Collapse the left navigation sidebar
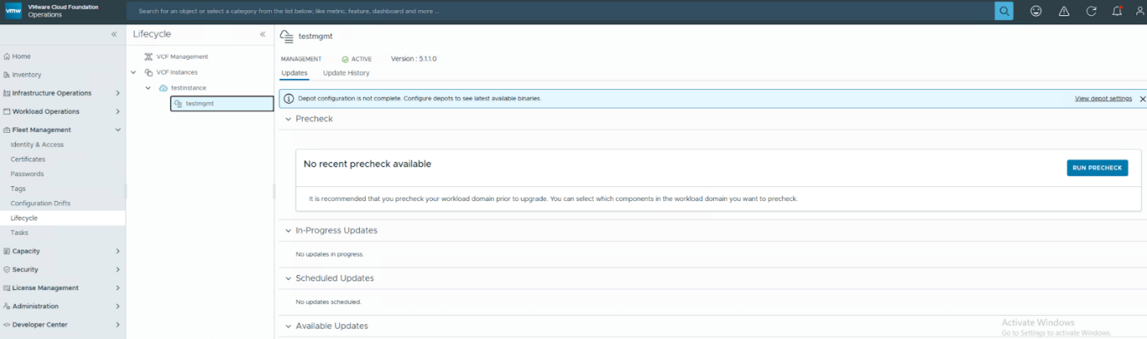 [114, 34]
